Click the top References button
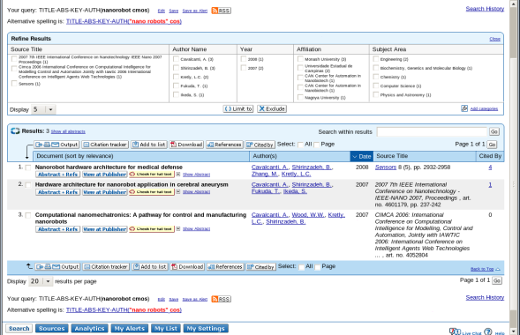 click(x=224, y=145)
